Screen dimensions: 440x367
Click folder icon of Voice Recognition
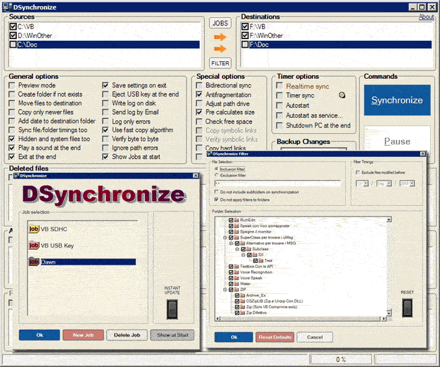[x=236, y=272]
